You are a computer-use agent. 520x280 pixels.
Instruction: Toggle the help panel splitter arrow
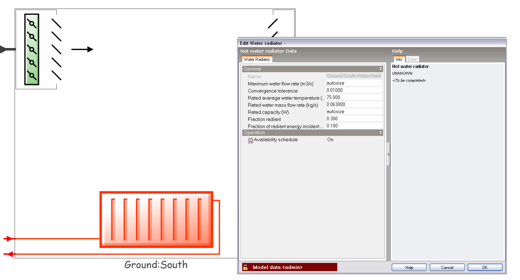pyautogui.click(x=389, y=154)
